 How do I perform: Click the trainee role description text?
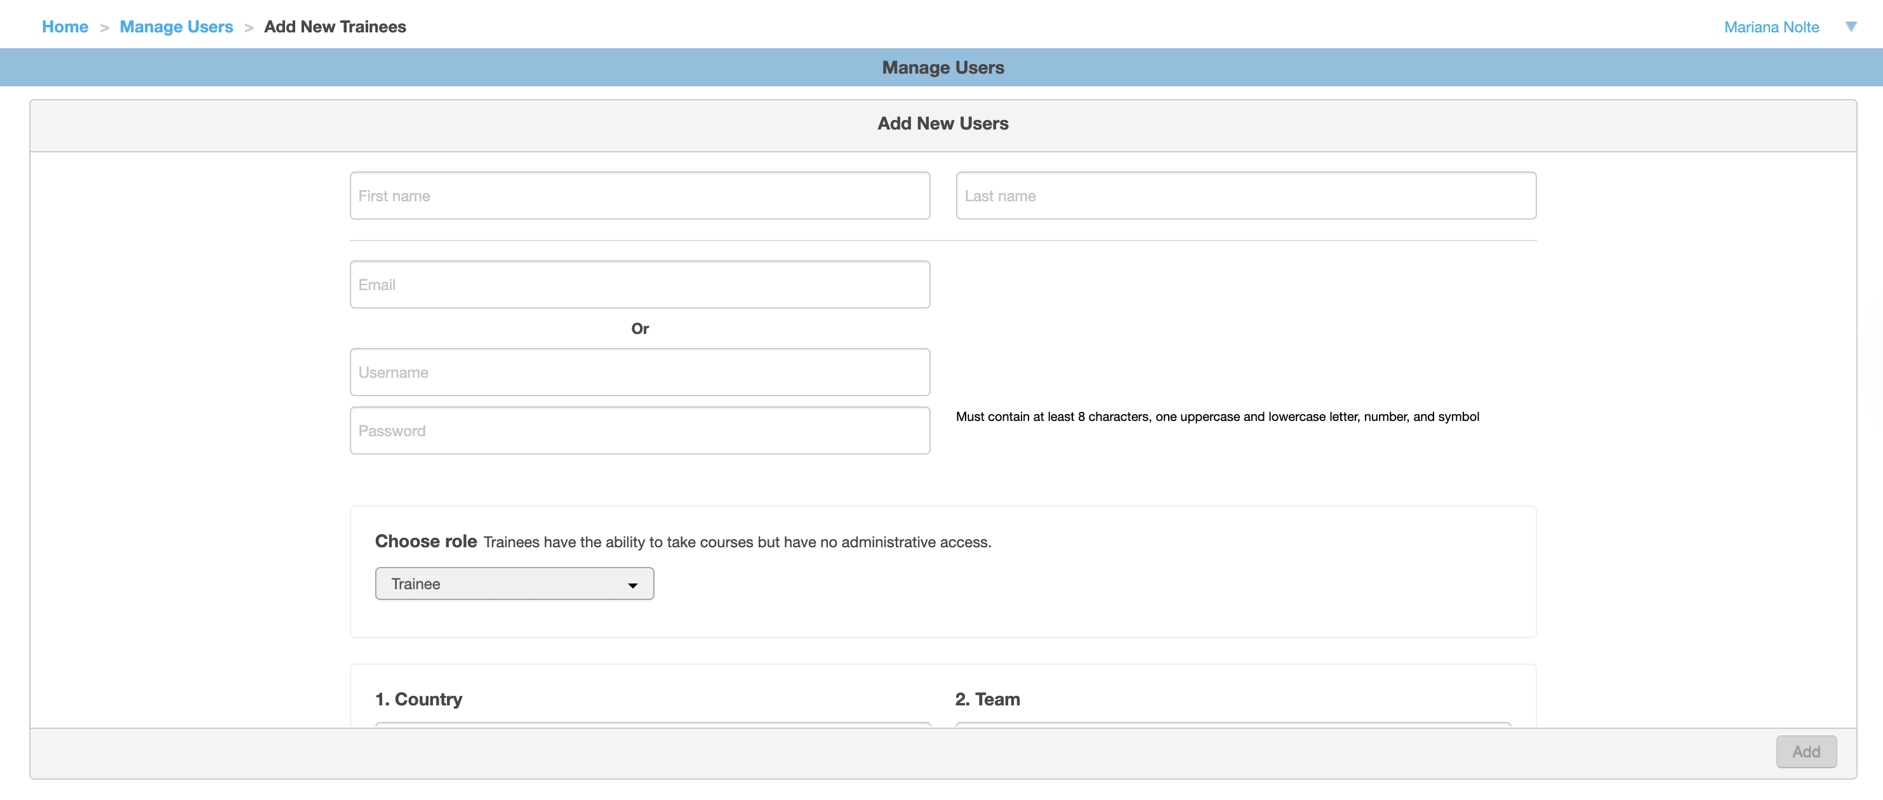pyautogui.click(x=738, y=542)
